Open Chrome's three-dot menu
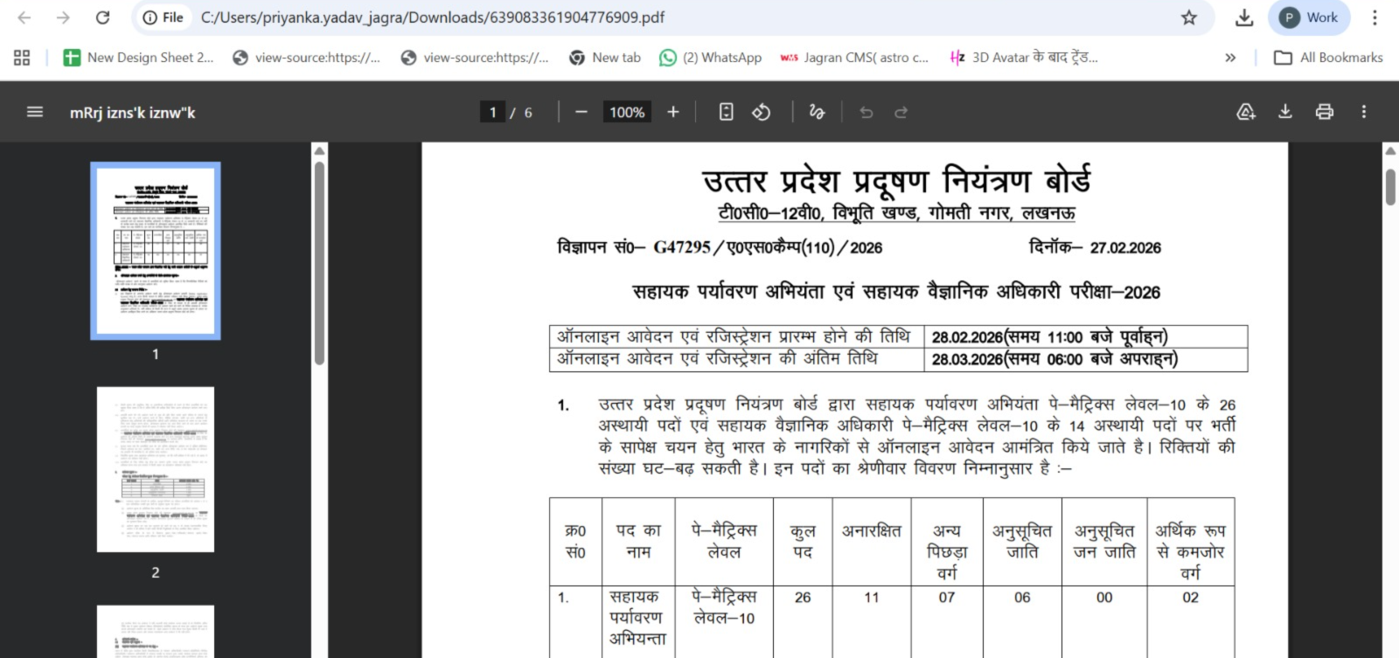The height and width of the screenshot is (658, 1399). [1375, 17]
